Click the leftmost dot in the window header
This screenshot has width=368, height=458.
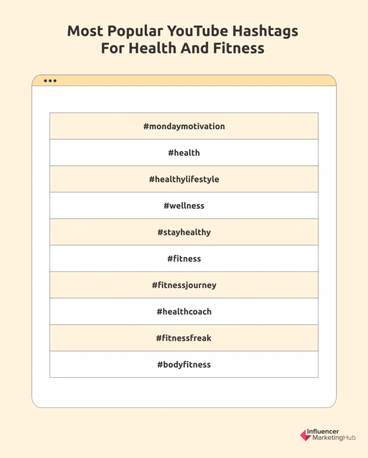pos(46,81)
